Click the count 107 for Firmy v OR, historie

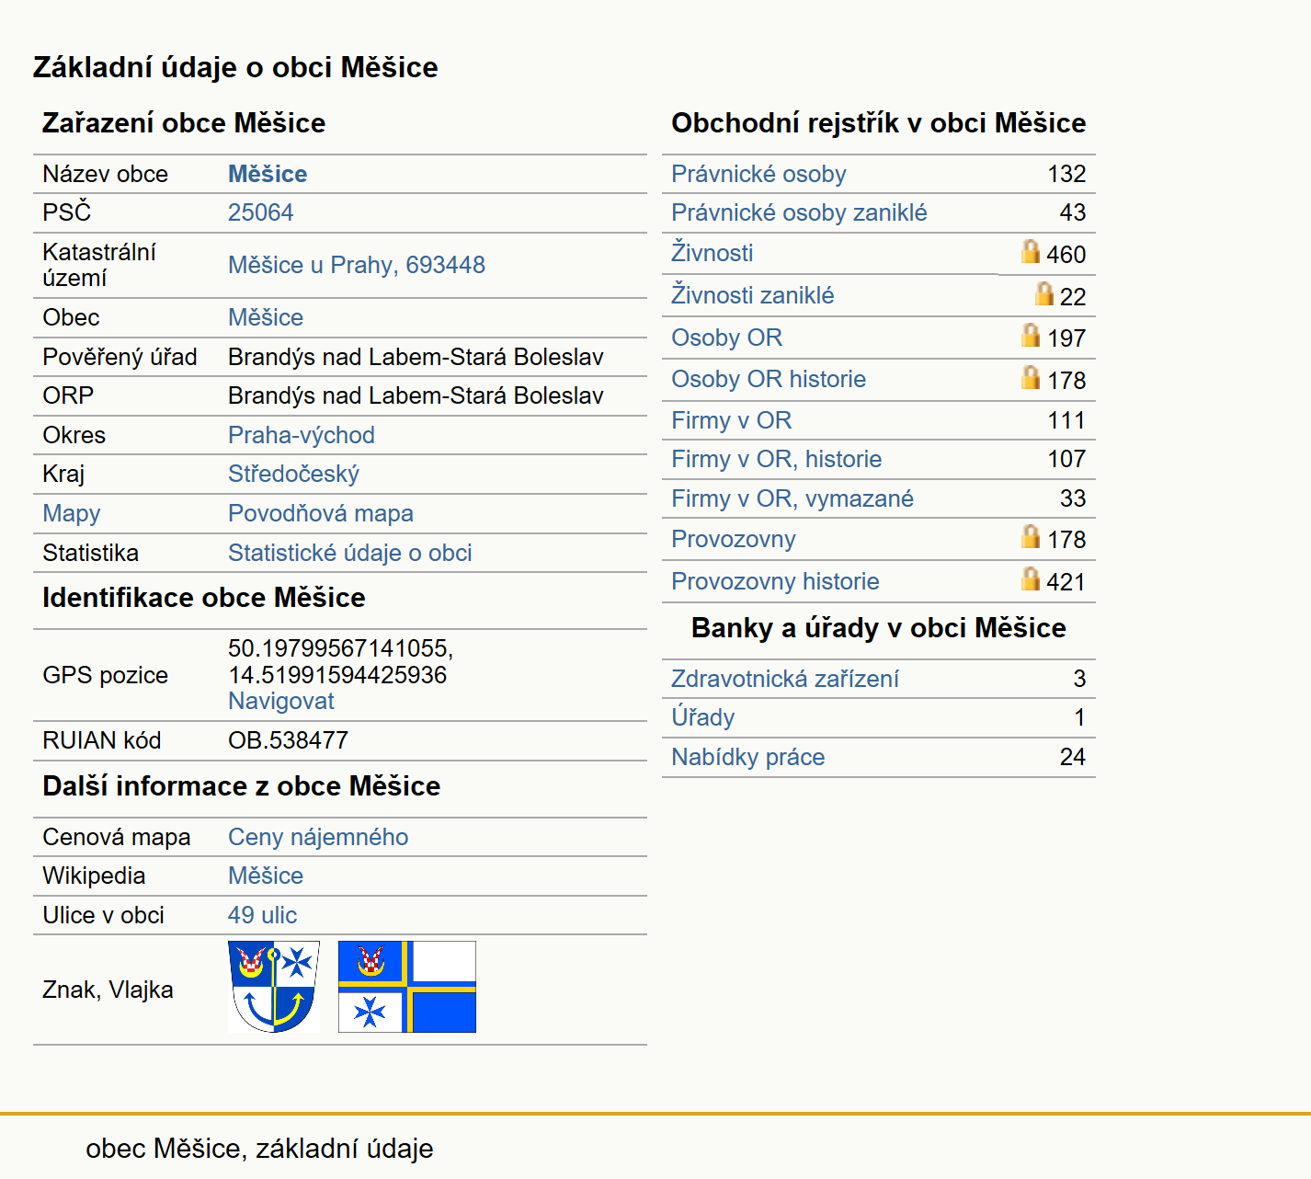point(1066,459)
